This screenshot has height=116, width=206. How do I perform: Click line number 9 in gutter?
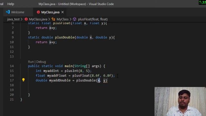(13, 37)
